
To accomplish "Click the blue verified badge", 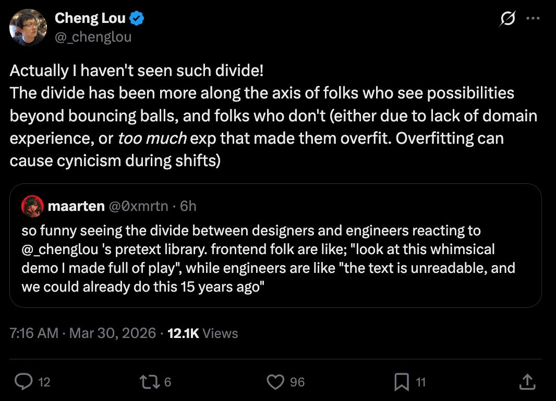I will pos(137,18).
